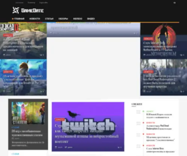Viewport: 187px width, 156px height.
Task: Click the social icon in top-right header
Action: point(175,3)
